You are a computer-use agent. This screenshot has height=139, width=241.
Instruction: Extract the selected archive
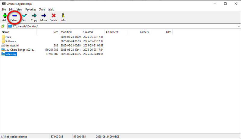[x=14, y=17]
